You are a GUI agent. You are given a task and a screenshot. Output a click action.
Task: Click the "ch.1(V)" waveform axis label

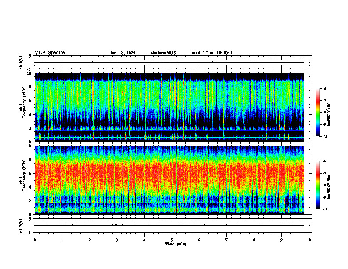21,62
